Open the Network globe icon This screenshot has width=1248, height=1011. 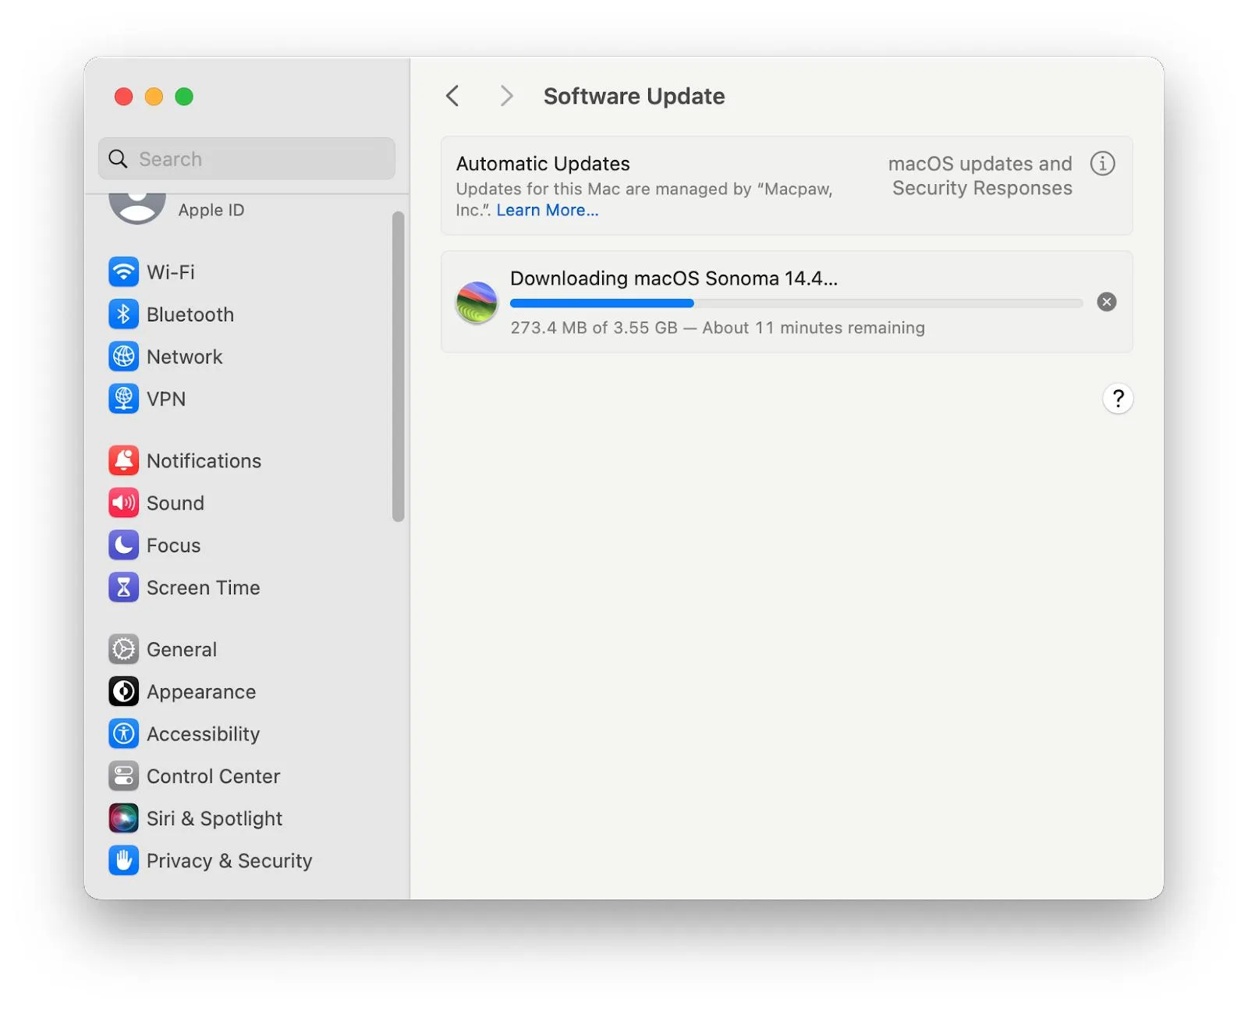pos(123,357)
